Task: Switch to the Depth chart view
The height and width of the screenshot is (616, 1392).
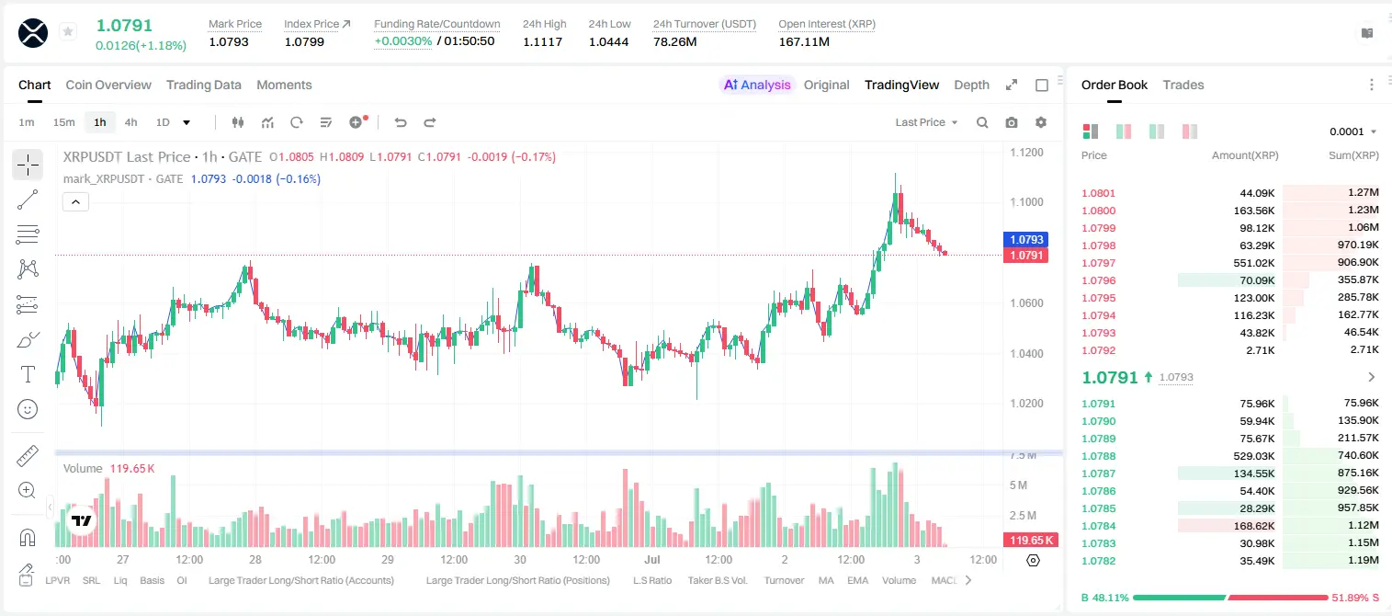Action: pyautogui.click(x=971, y=85)
